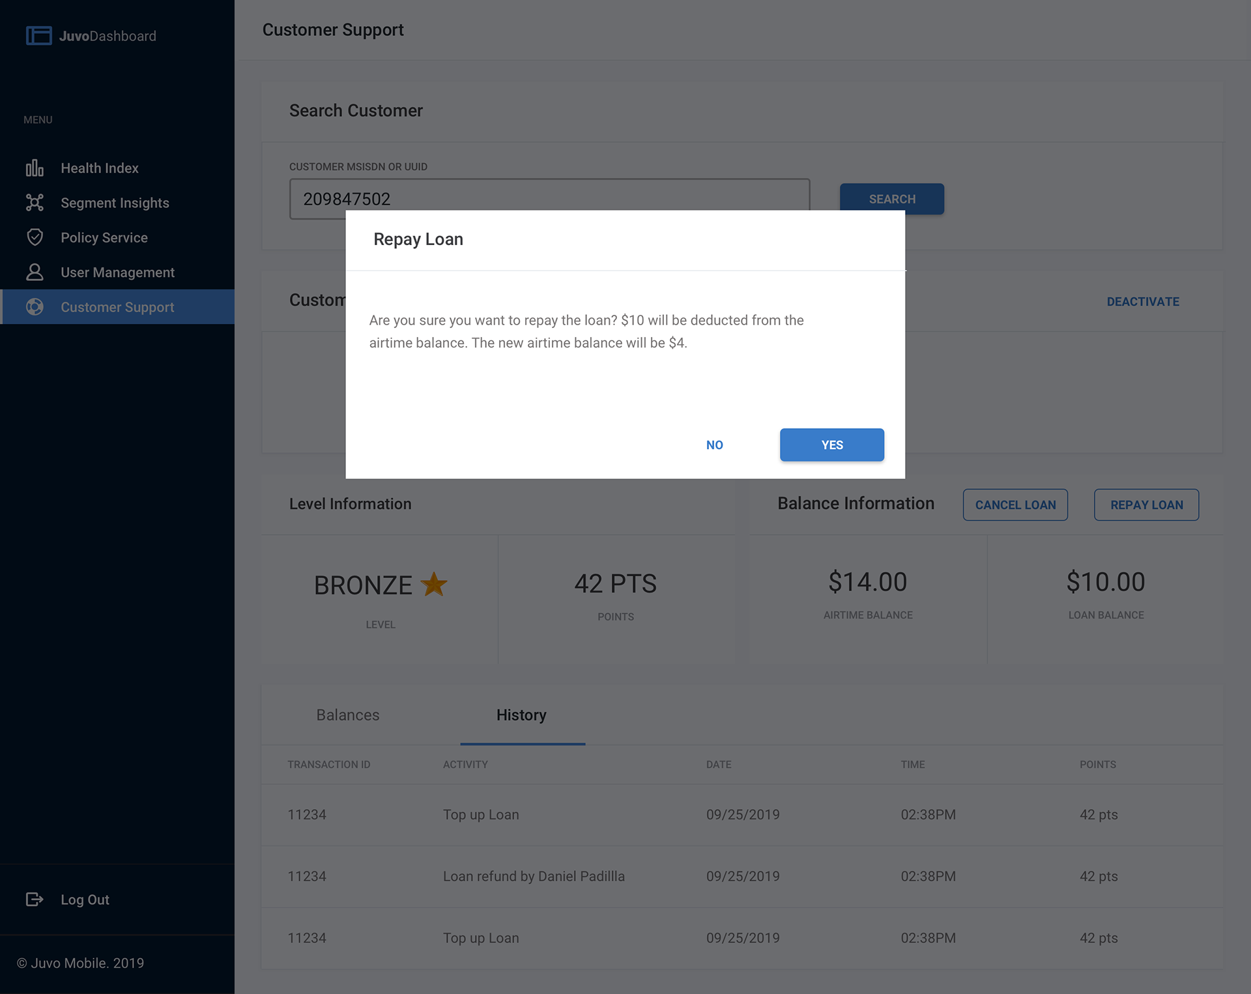
Task: Click the BRONZE level text
Action: click(x=363, y=585)
